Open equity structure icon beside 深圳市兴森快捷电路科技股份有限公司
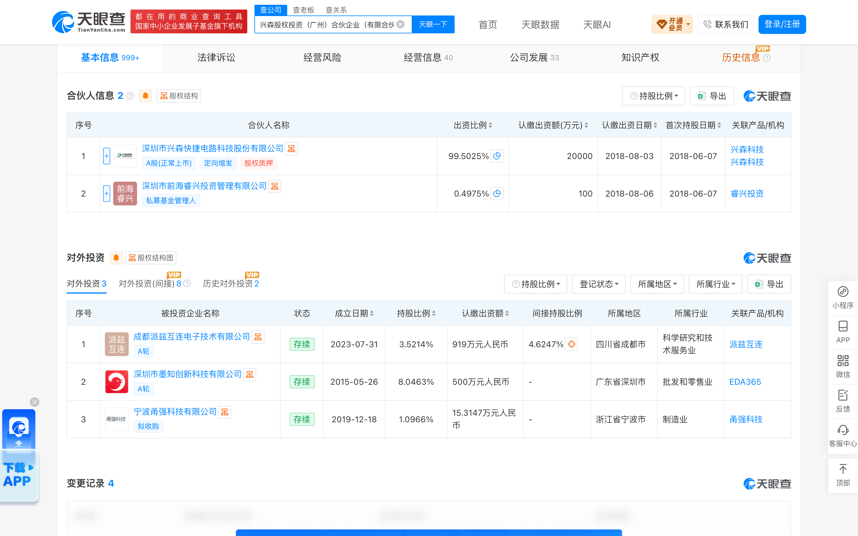Screen dimensions: 858x536 (x=291, y=149)
